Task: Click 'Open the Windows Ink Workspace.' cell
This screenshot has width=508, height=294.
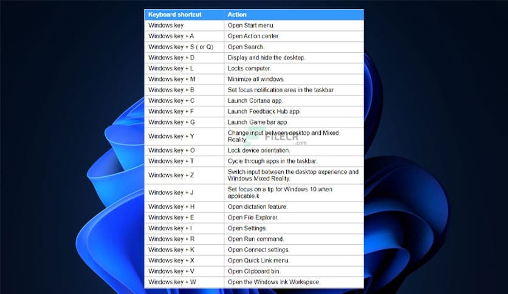Action: 294,282
